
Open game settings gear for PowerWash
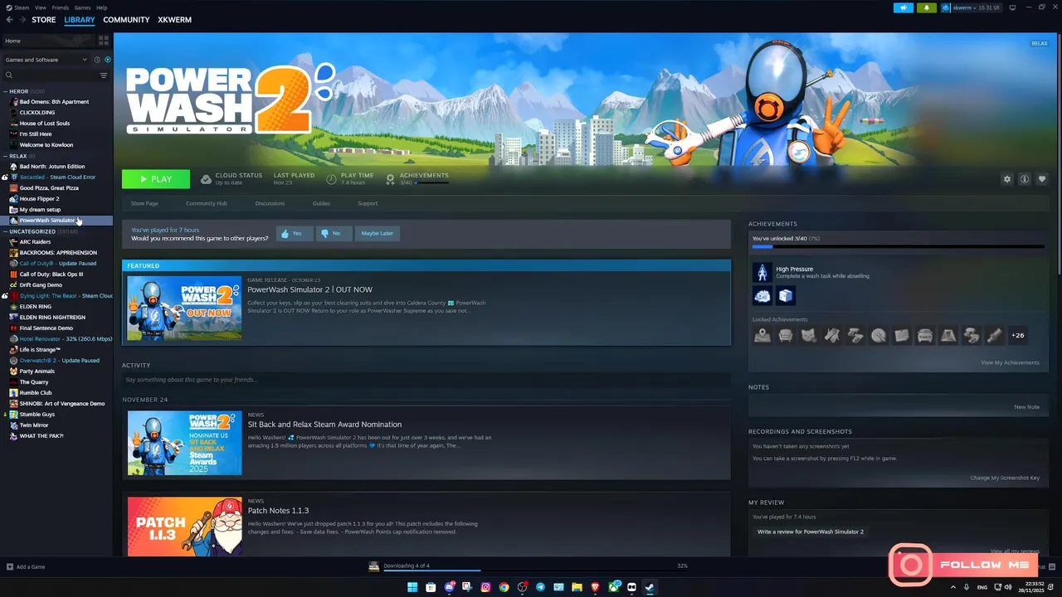point(1007,179)
